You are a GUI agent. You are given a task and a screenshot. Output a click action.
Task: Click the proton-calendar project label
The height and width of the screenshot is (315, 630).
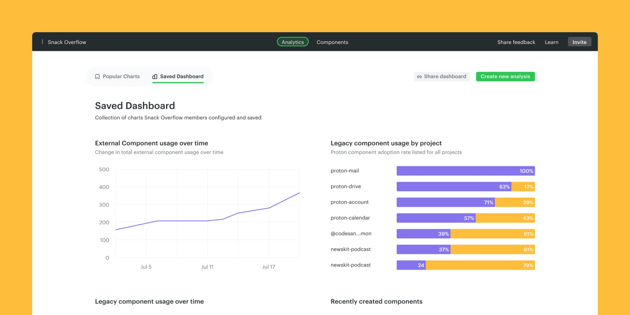(x=350, y=218)
